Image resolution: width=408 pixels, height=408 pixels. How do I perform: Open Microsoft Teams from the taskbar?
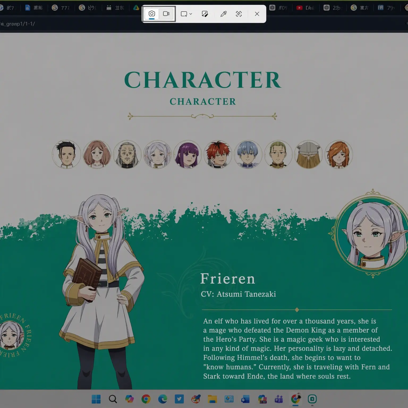click(x=279, y=399)
